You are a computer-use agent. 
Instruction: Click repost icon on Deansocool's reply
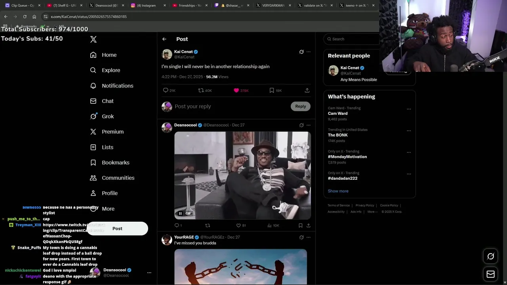[208, 225]
